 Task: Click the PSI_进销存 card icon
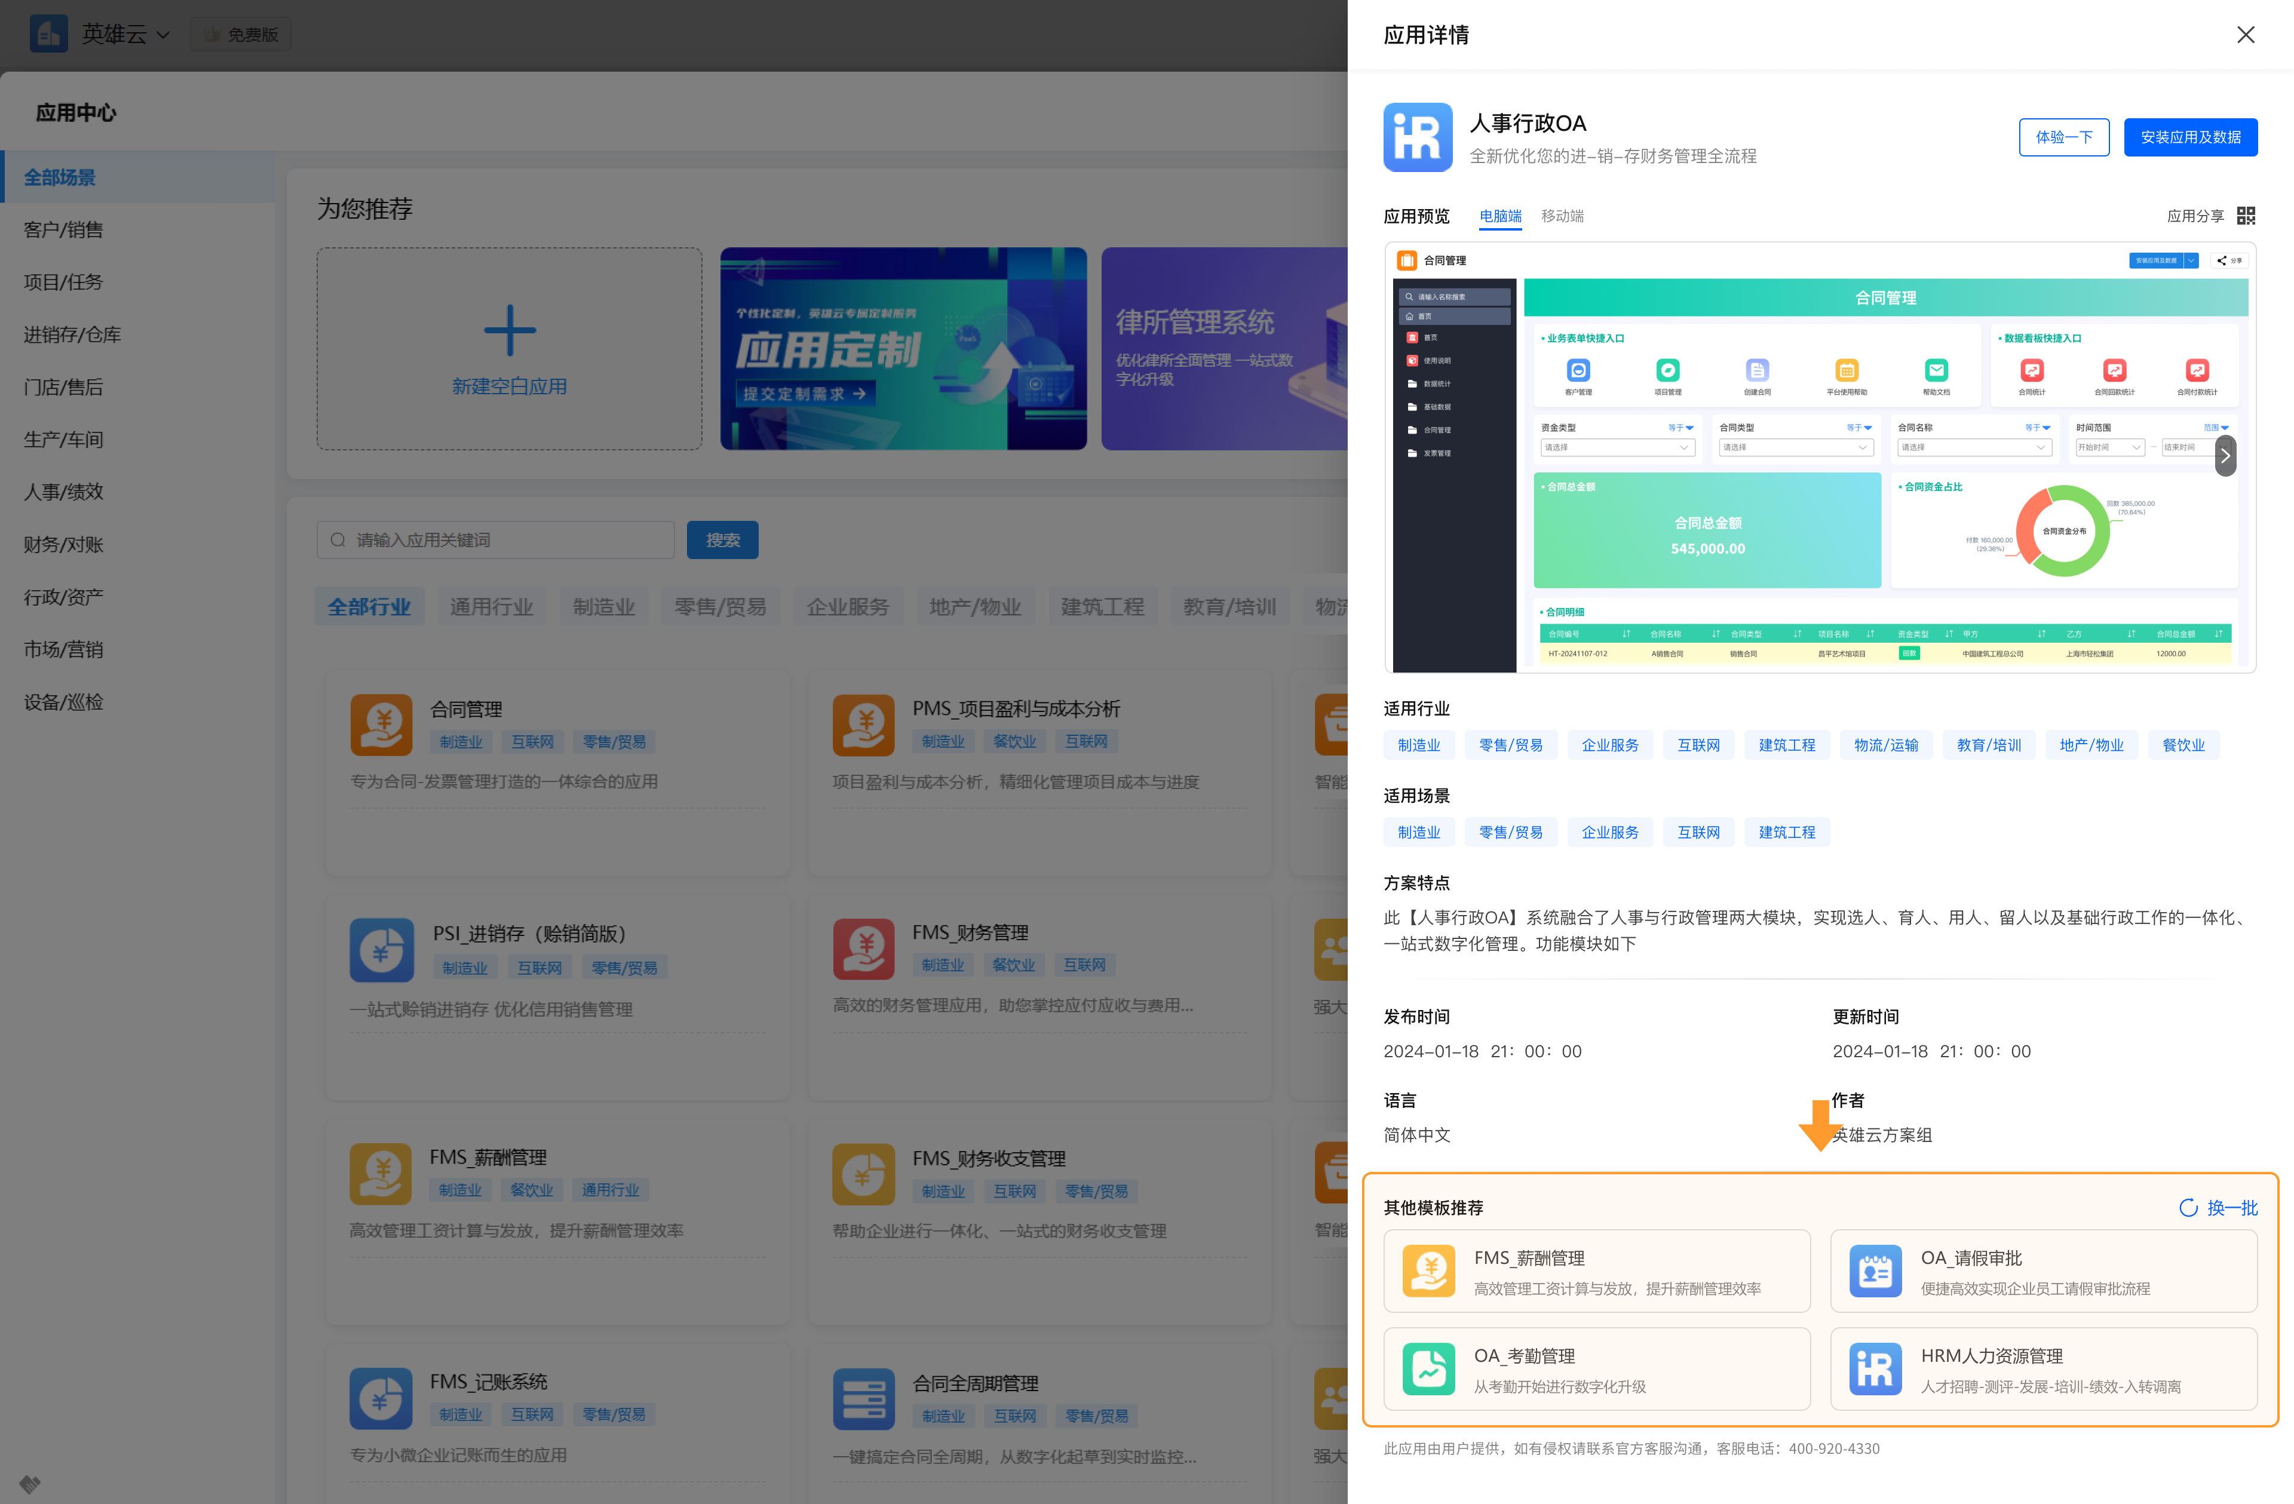tap(381, 950)
